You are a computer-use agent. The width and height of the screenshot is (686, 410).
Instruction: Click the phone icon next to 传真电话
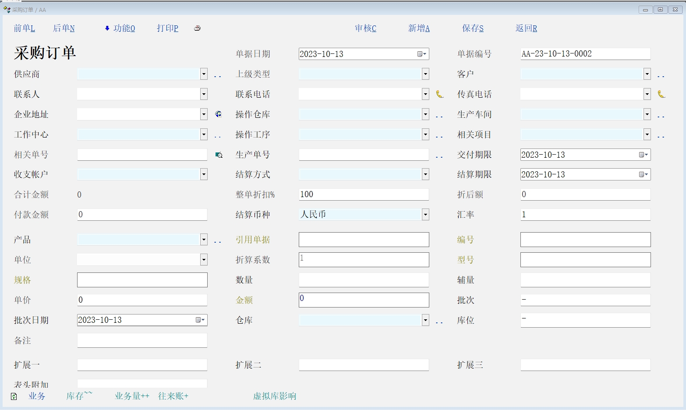pos(661,94)
